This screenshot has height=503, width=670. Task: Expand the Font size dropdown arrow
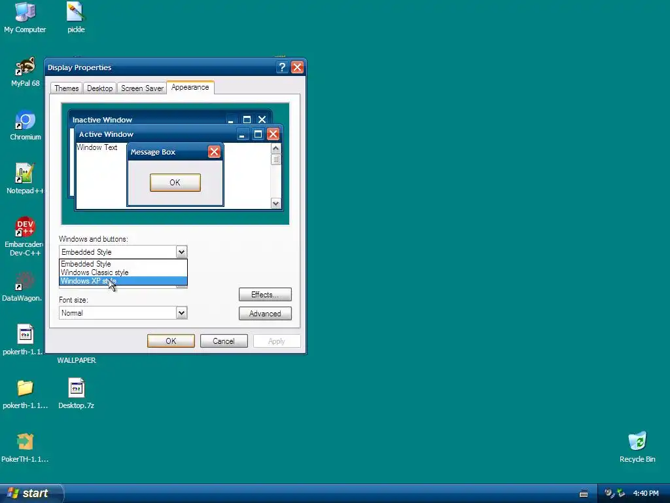181,312
